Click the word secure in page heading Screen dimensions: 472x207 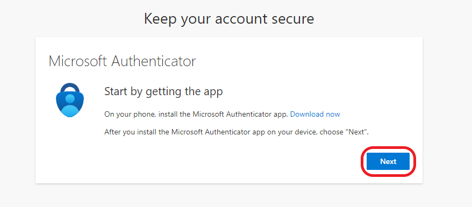point(293,19)
